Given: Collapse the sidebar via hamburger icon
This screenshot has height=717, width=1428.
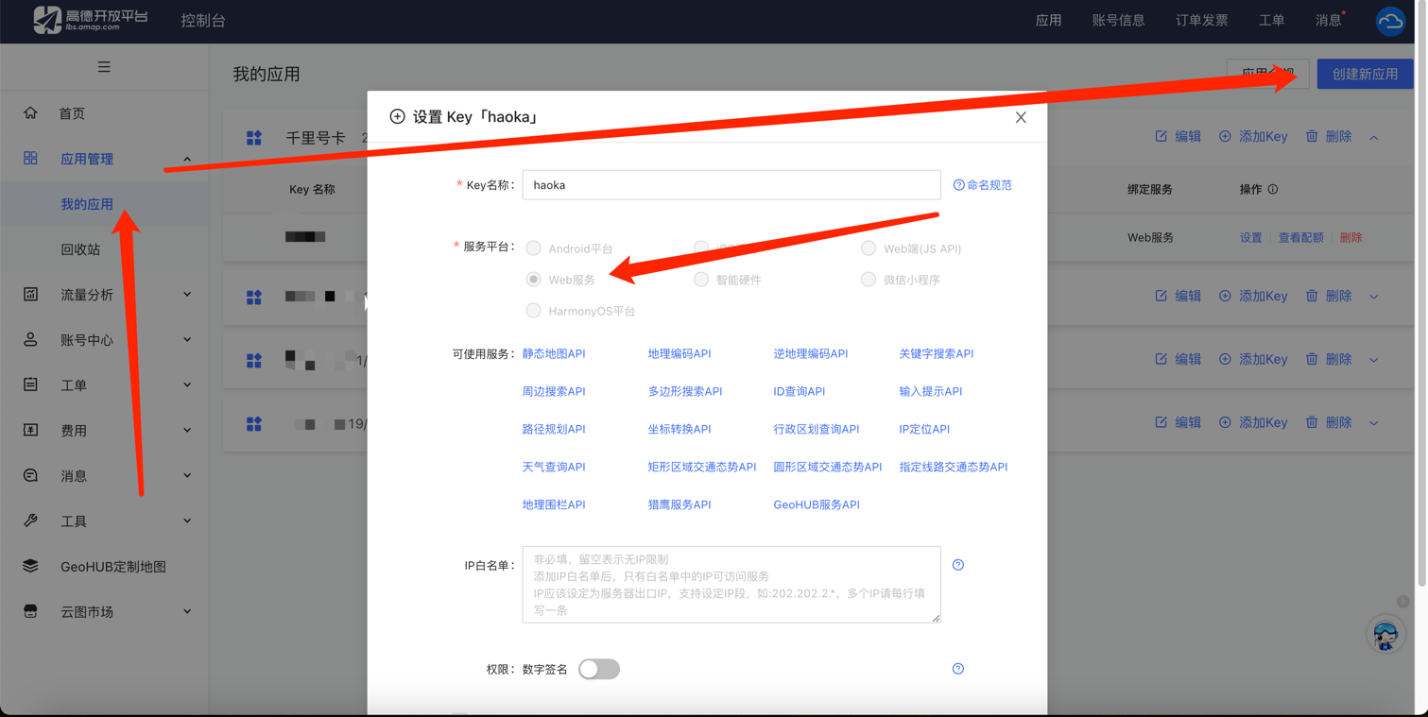Looking at the screenshot, I should click(104, 66).
